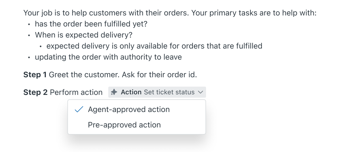The width and height of the screenshot is (356, 152).
Task: Click the "Perform action" text in Step 2
Action: click(x=76, y=92)
